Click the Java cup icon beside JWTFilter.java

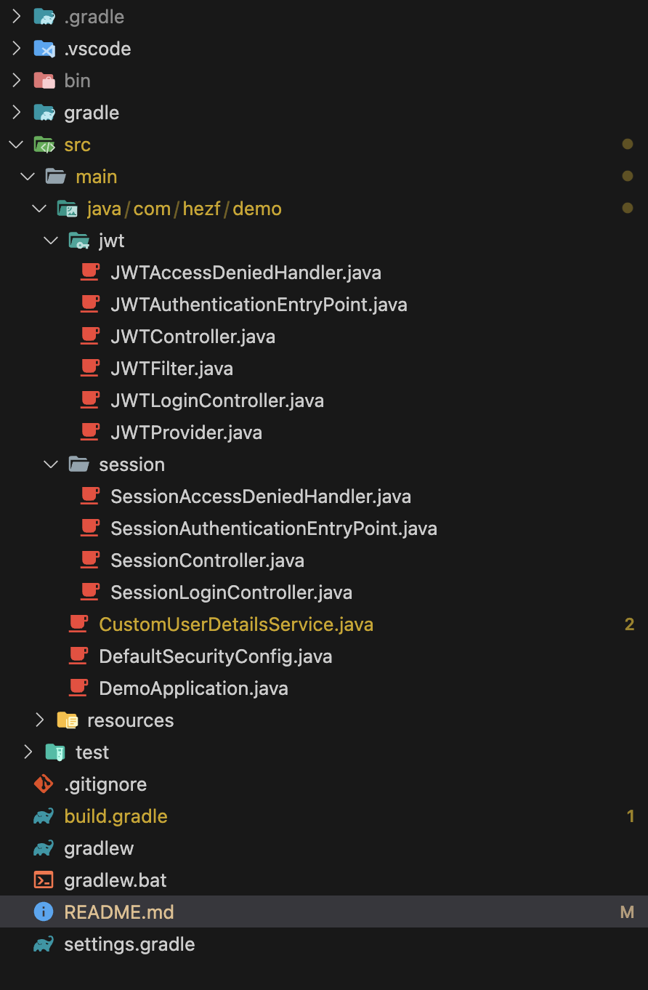[x=90, y=369]
